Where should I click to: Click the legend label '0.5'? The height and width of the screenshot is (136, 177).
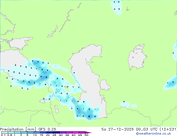(10, 135)
